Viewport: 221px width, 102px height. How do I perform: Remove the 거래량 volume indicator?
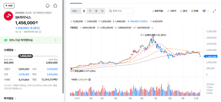(89, 80)
